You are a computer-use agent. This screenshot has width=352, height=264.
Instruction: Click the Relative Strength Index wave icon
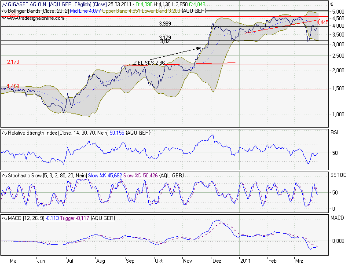coord(4,132)
